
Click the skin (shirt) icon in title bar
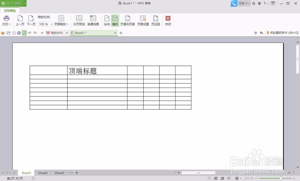(x=259, y=3)
